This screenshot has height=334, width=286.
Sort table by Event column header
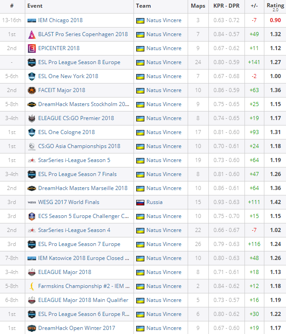click(35, 6)
